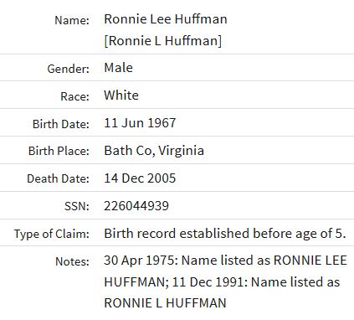Click the SSN number value
The width and height of the screenshot is (354, 320).
click(x=136, y=206)
